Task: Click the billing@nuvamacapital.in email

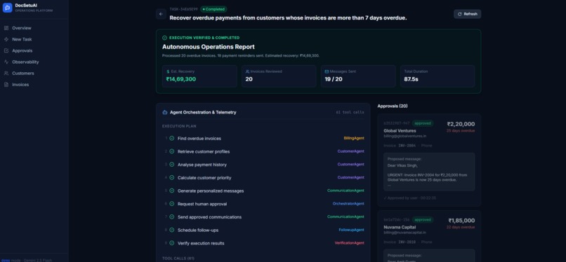Action: [404, 233]
